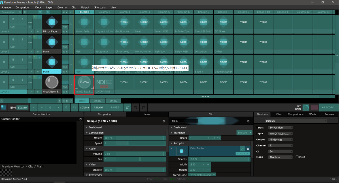Click the Beats plus stepper
340x183 pixels.
click(208, 138)
